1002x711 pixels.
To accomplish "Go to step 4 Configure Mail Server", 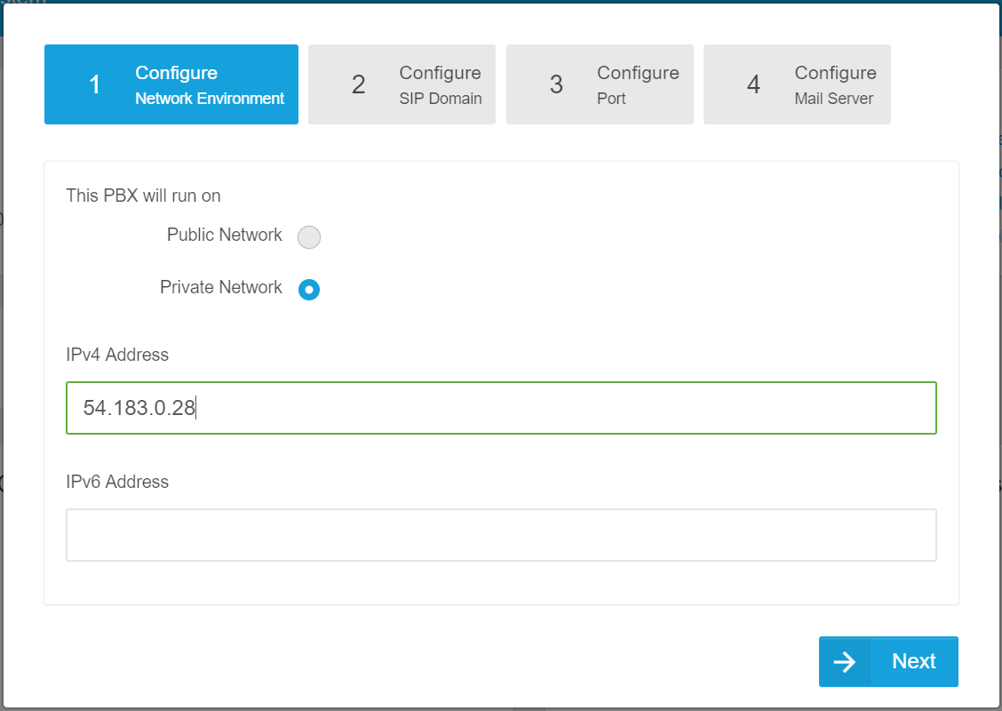I will pos(797,84).
